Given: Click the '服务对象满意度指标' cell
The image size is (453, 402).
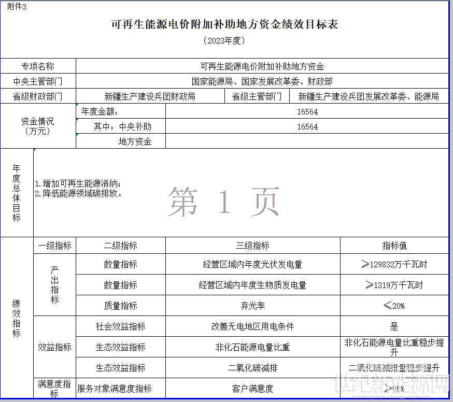Looking at the screenshot, I should tap(120, 388).
